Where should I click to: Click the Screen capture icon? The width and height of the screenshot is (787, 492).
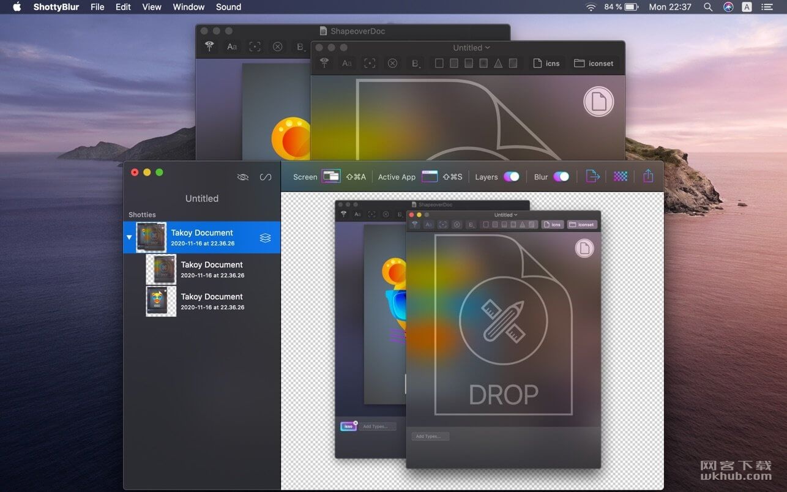click(x=331, y=176)
